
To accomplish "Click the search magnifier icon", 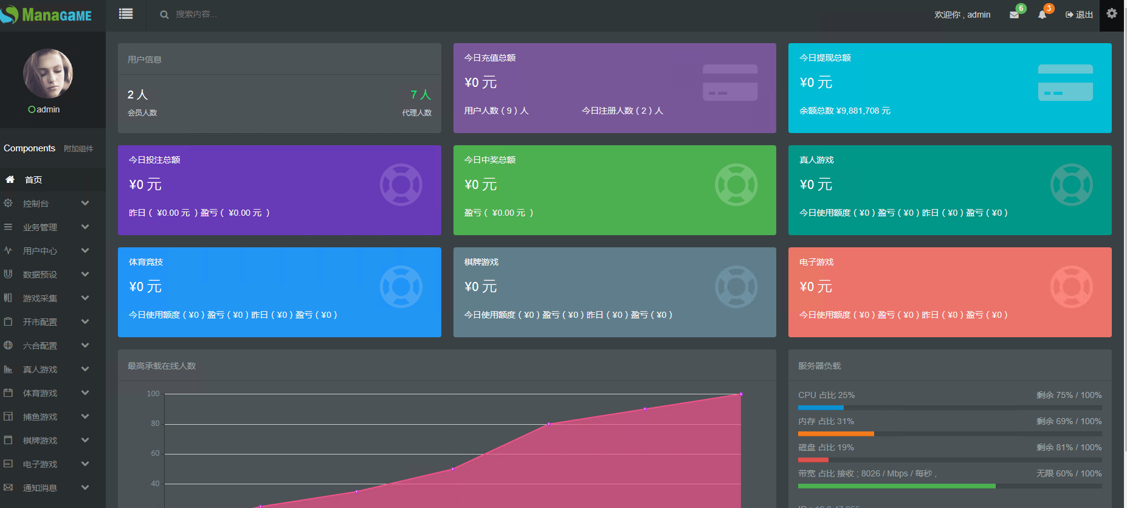I will pos(164,15).
